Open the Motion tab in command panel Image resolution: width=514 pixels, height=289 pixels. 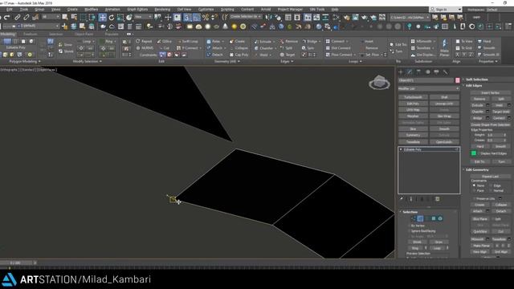(427, 71)
